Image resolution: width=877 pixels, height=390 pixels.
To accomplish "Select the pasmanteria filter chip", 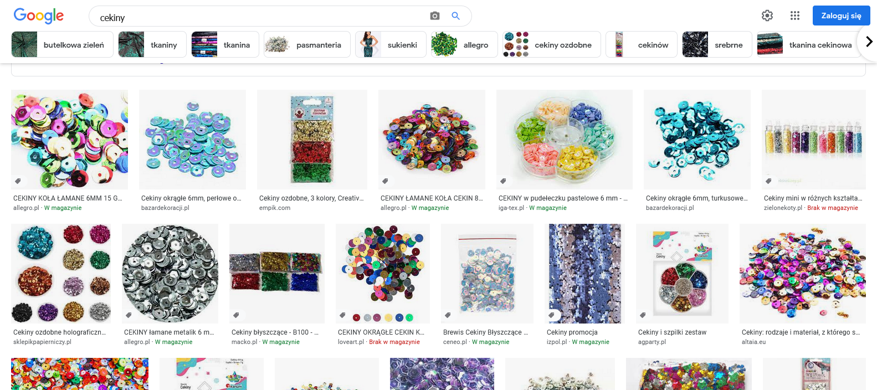I will tap(307, 44).
